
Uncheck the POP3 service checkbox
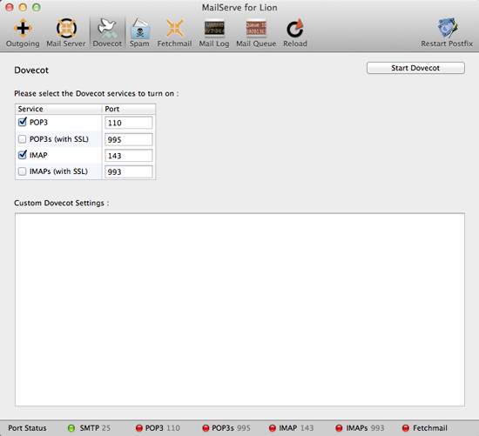pyautogui.click(x=23, y=122)
